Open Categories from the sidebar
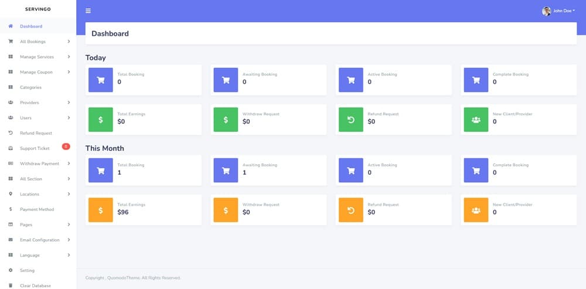Image resolution: width=586 pixels, height=289 pixels. click(30, 87)
